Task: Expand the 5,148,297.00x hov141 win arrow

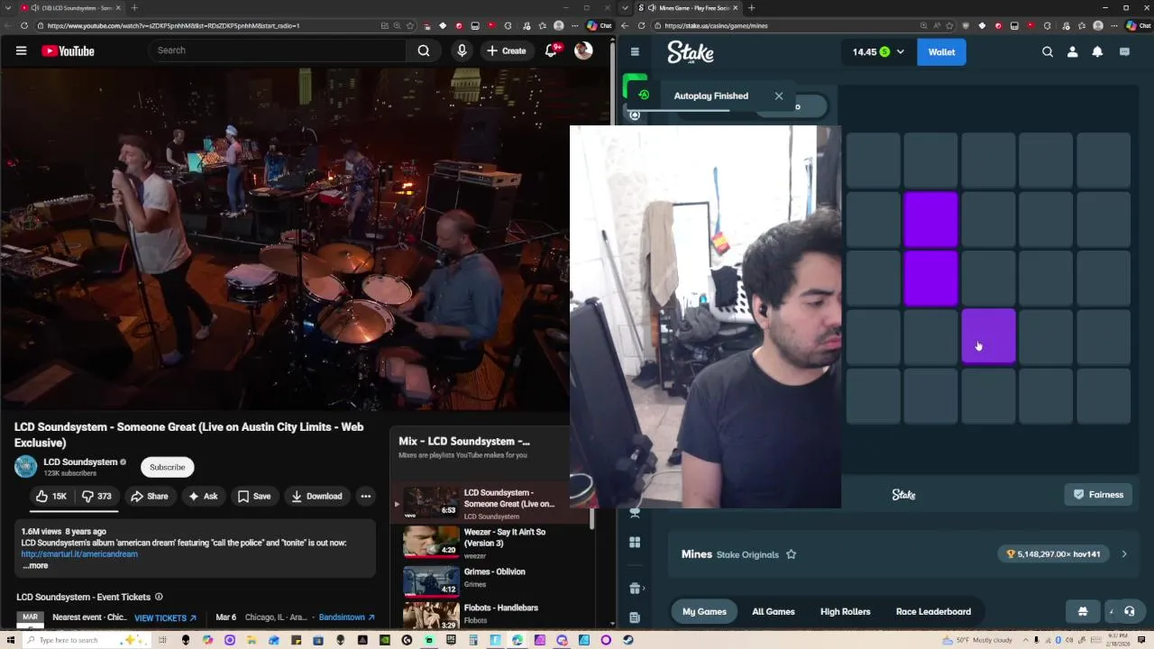Action: (x=1123, y=554)
